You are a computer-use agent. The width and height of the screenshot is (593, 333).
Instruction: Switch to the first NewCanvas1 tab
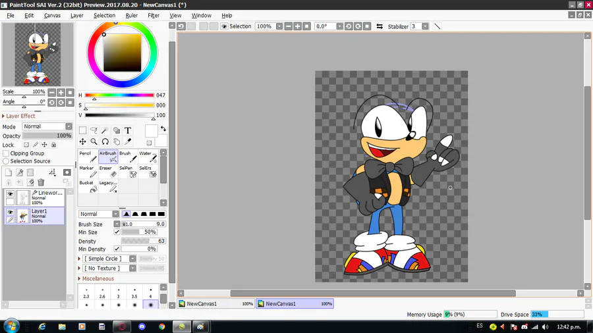(x=216, y=303)
